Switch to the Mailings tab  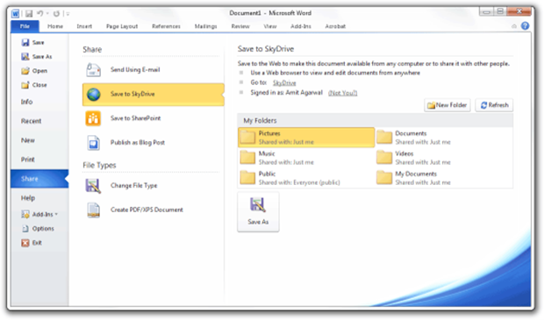tap(205, 26)
